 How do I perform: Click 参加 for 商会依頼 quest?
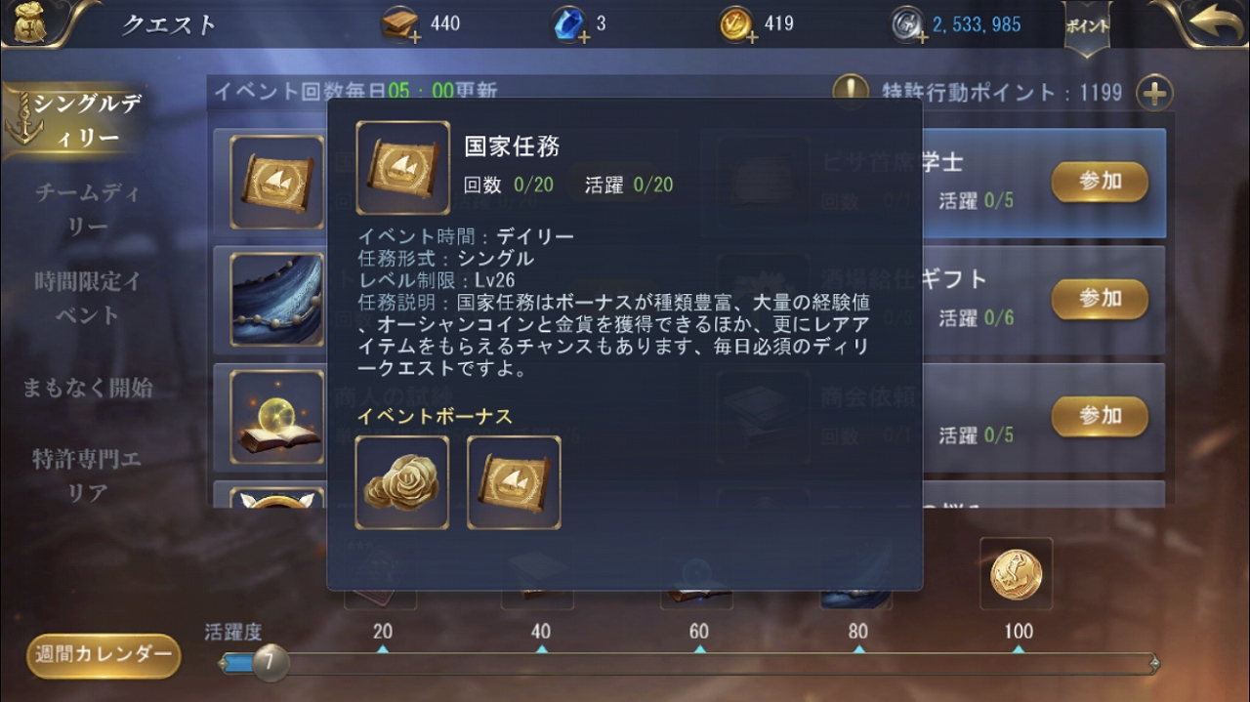[x=1100, y=416]
